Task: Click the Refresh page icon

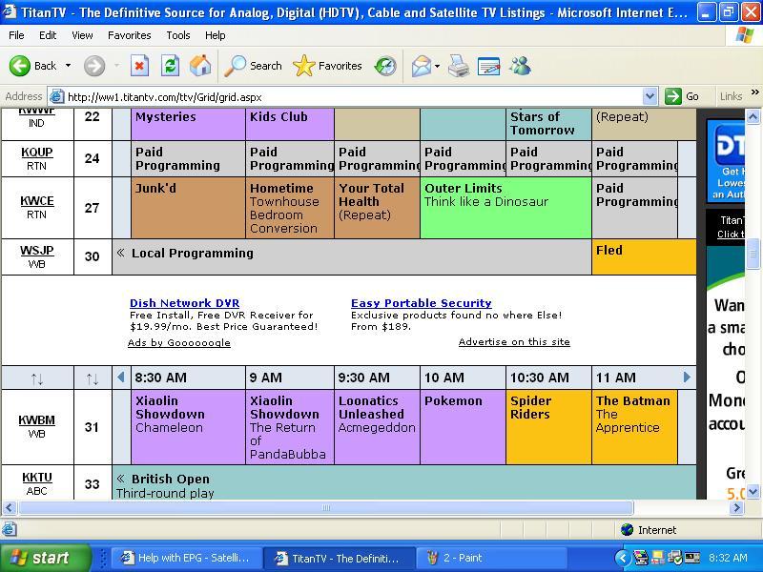Action: pos(170,66)
